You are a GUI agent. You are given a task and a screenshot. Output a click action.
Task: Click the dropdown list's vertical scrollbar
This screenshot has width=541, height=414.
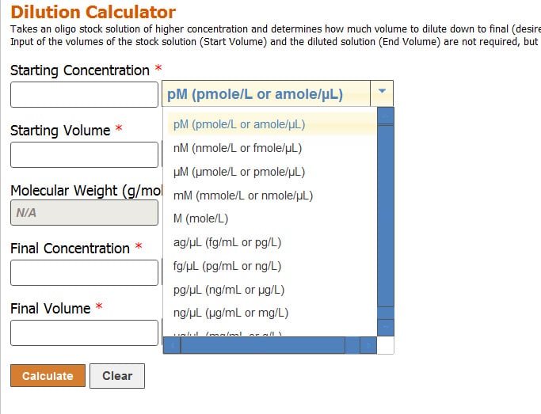pos(386,214)
